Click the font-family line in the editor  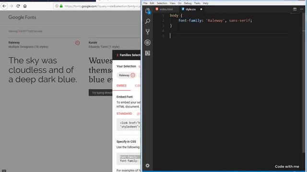[215, 21]
